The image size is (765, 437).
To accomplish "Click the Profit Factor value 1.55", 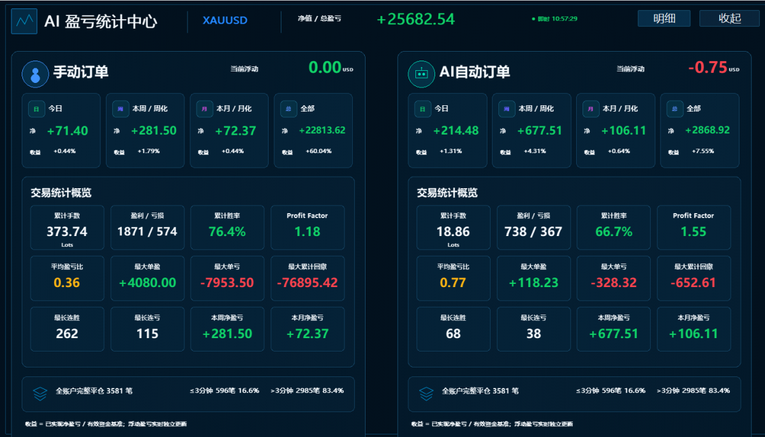I will point(694,232).
